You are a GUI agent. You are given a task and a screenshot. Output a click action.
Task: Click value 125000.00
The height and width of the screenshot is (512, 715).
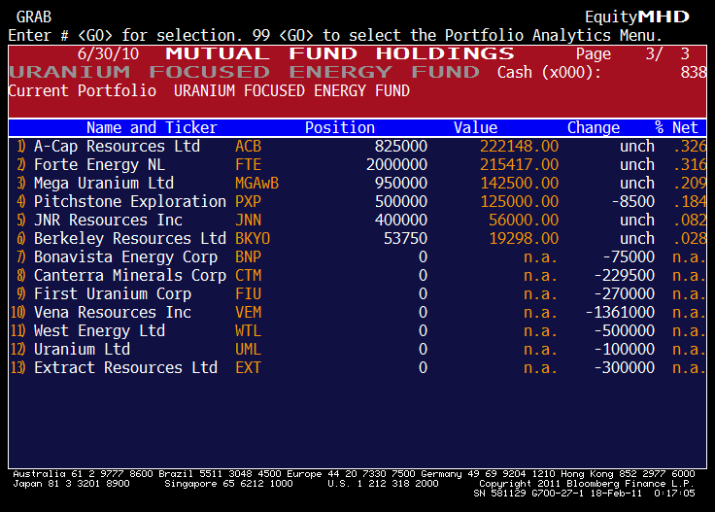coord(520,201)
